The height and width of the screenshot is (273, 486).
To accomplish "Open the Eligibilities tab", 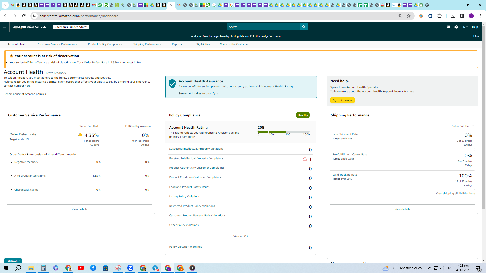I will (203, 44).
